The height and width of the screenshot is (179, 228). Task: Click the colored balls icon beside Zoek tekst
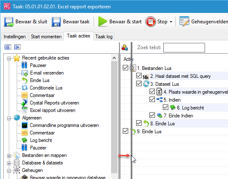point(124,47)
